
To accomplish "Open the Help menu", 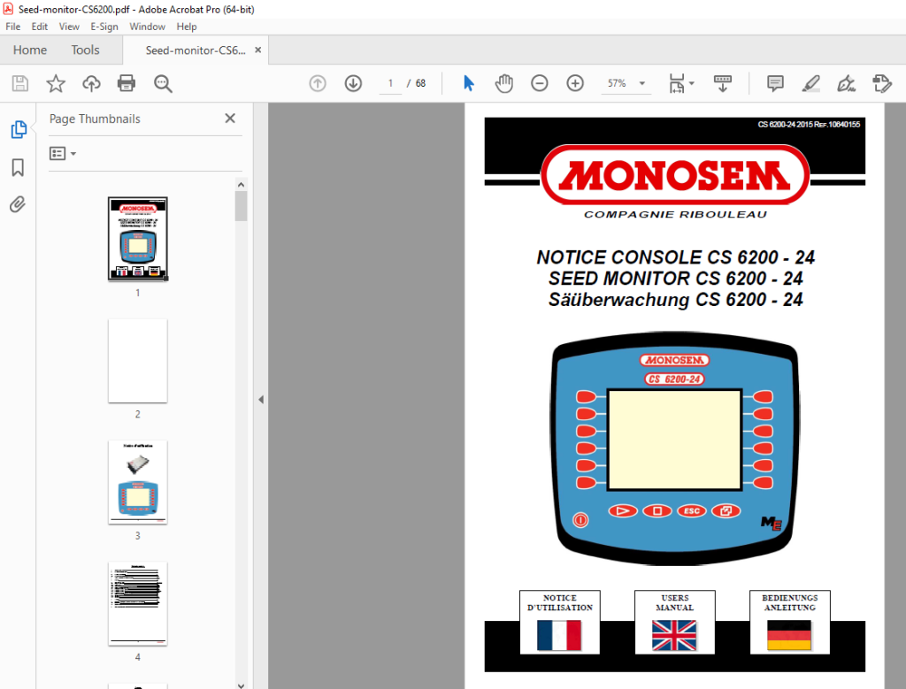I will [x=187, y=27].
